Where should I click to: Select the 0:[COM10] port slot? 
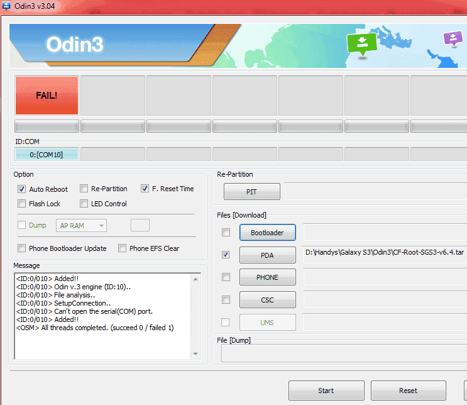pyautogui.click(x=47, y=154)
